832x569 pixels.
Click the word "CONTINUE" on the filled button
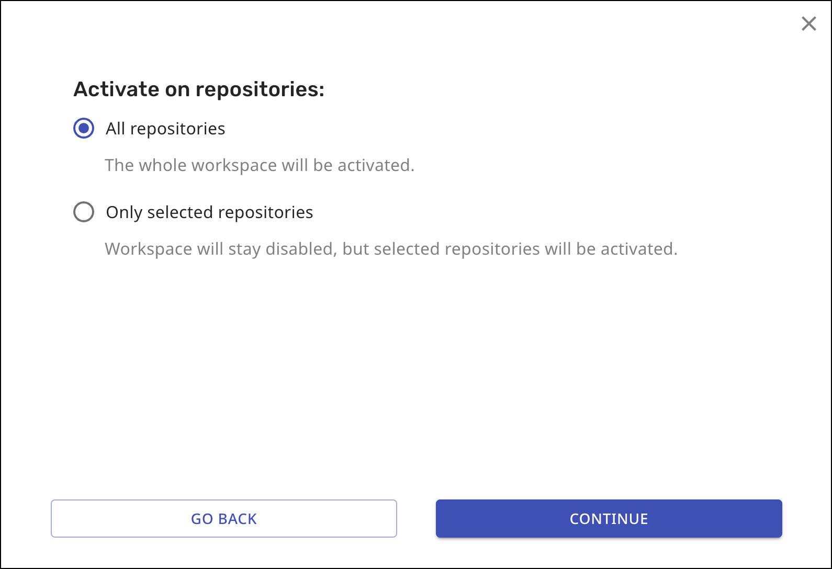(609, 519)
